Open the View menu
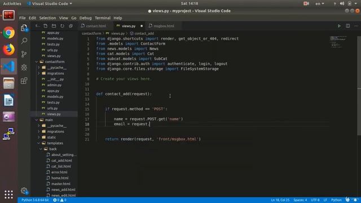The height and width of the screenshot is (203, 361). pos(63,18)
